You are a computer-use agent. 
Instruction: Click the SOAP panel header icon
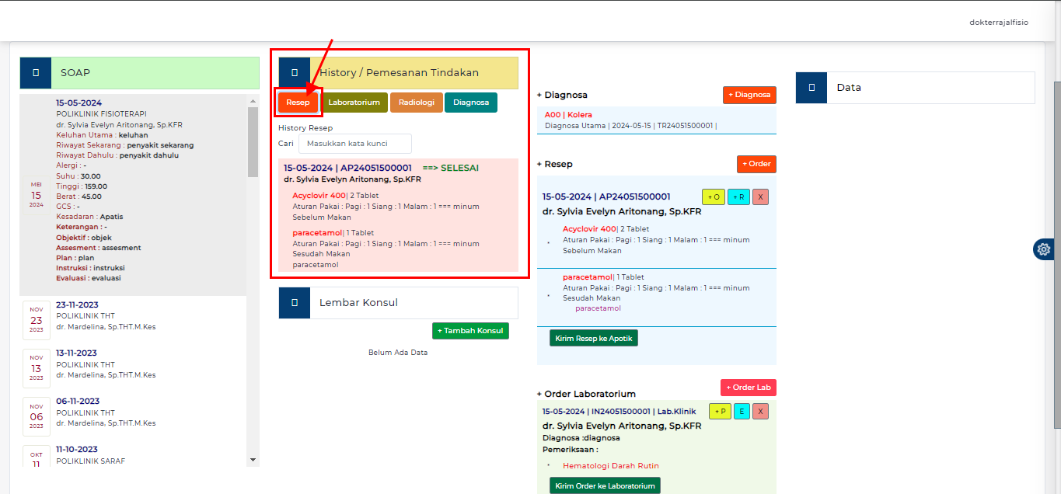(x=36, y=73)
